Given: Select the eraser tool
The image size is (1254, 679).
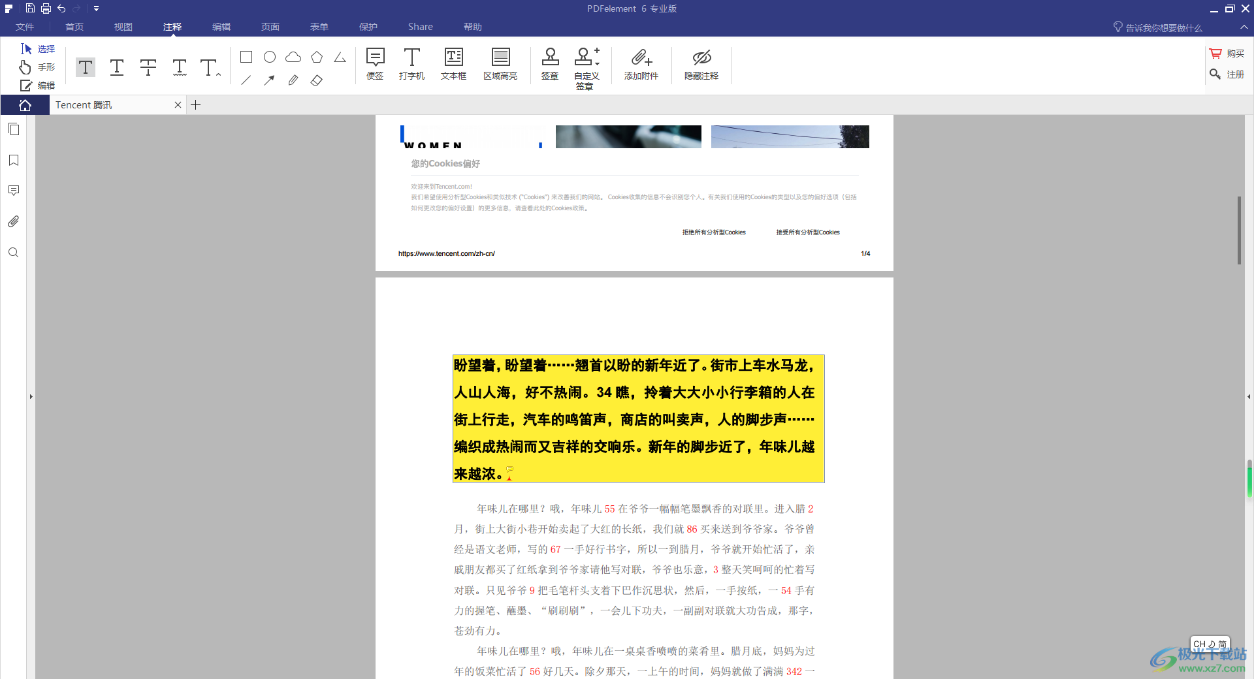Looking at the screenshot, I should coord(317,80).
